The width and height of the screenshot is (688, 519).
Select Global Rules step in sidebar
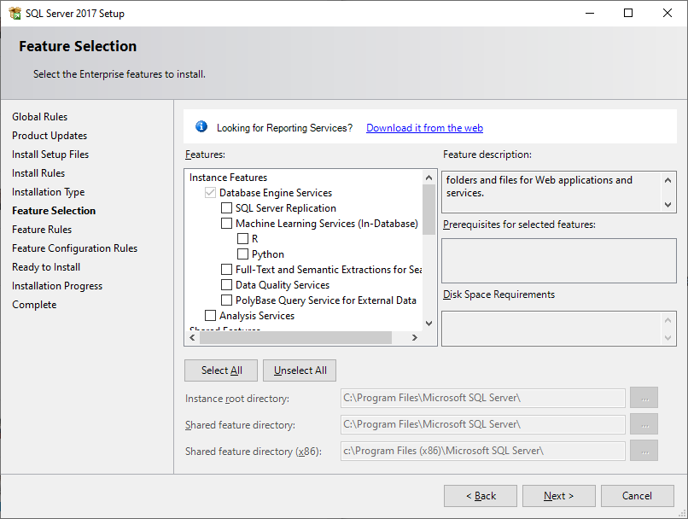click(40, 117)
